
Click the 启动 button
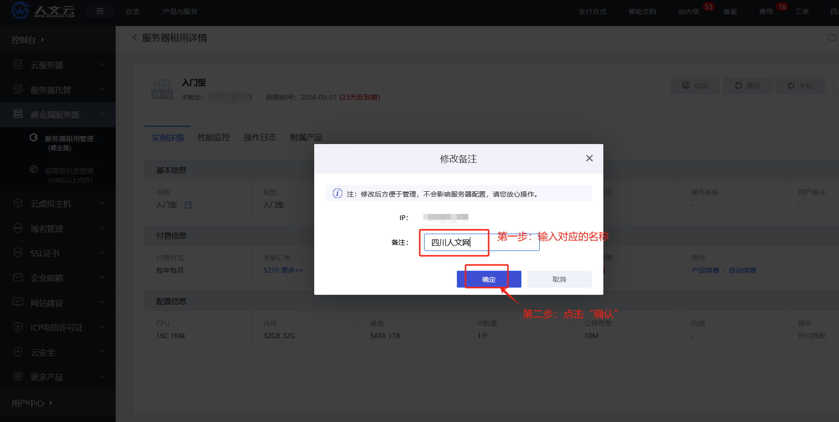695,86
